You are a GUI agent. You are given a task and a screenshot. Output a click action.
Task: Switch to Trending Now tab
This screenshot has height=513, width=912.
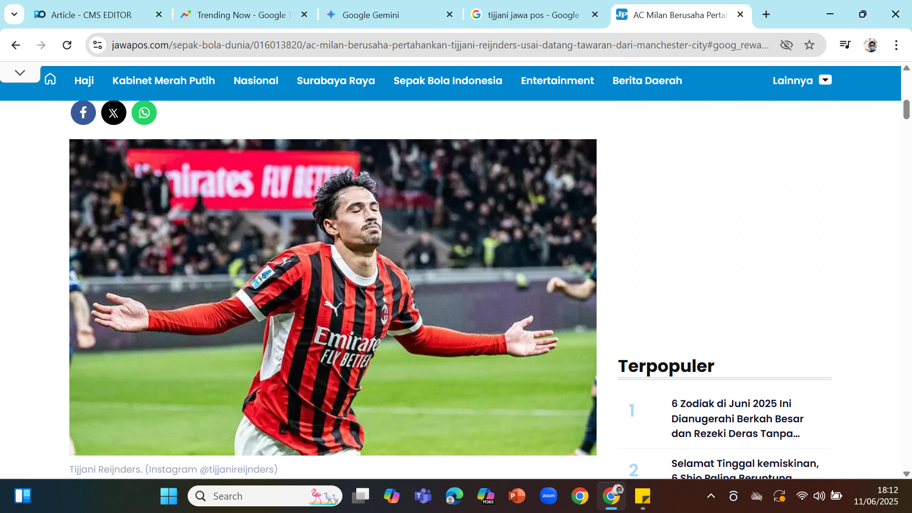pos(244,15)
